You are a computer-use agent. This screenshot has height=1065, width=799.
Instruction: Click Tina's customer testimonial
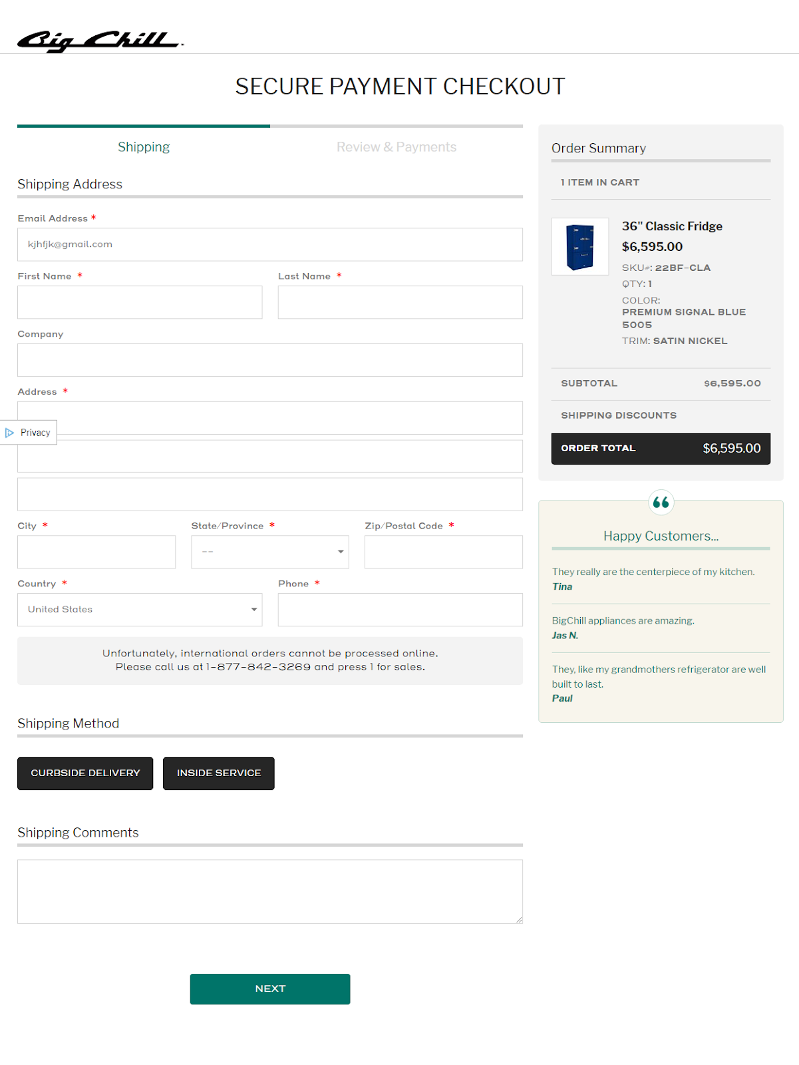point(653,579)
